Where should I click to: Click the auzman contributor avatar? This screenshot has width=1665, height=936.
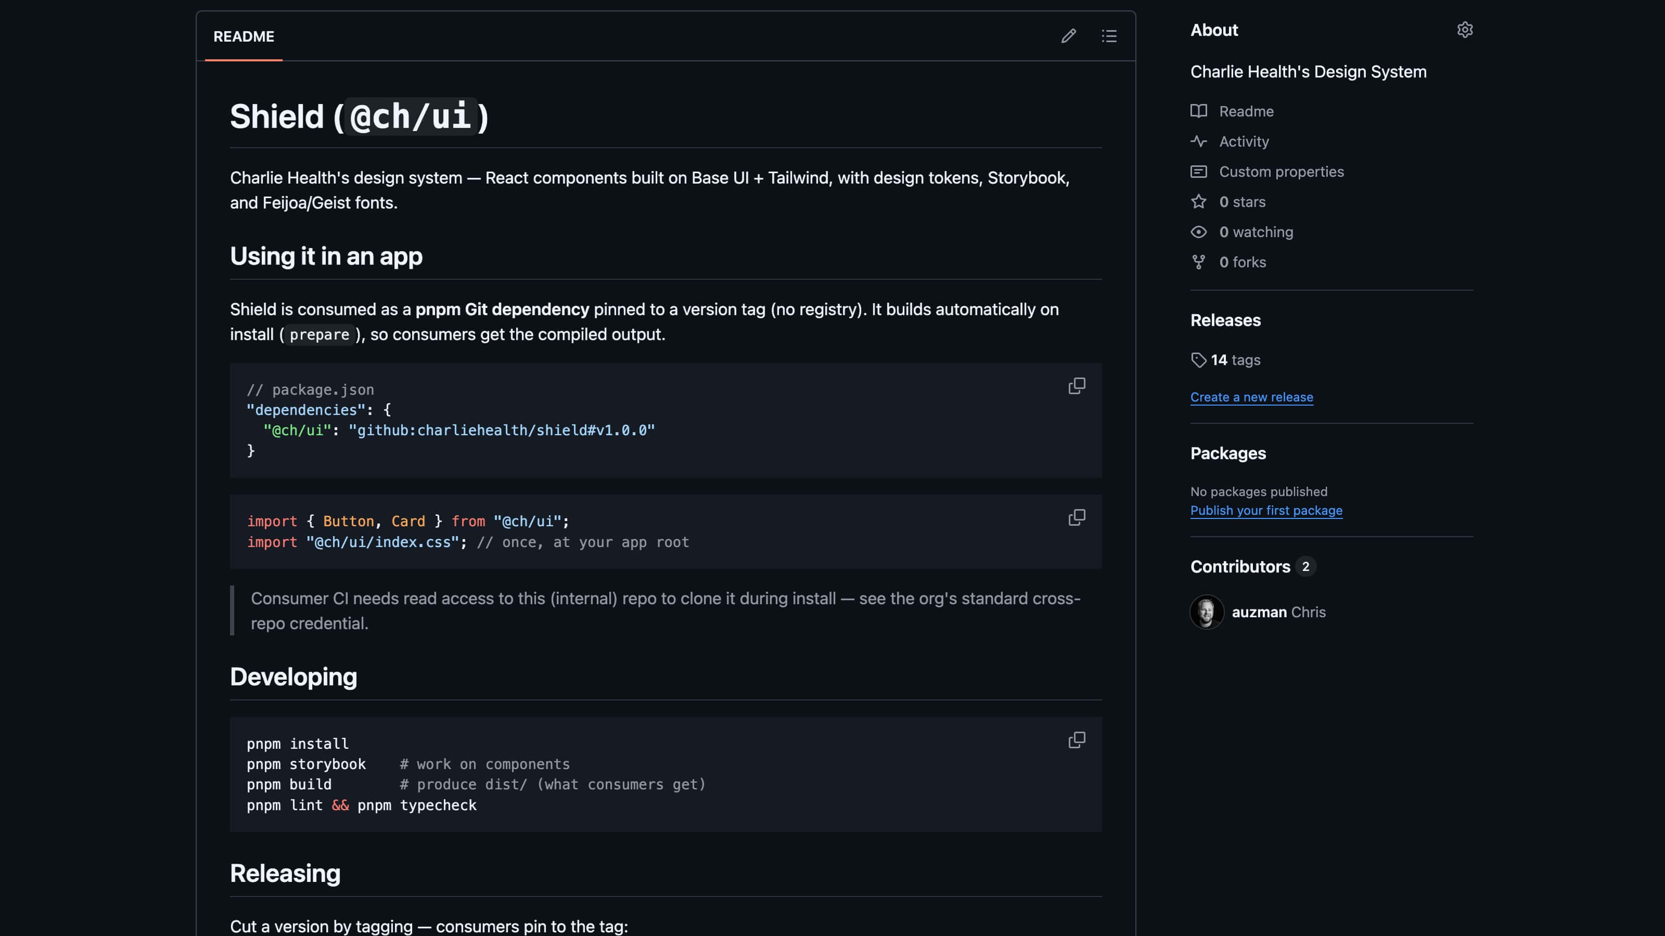click(1207, 612)
